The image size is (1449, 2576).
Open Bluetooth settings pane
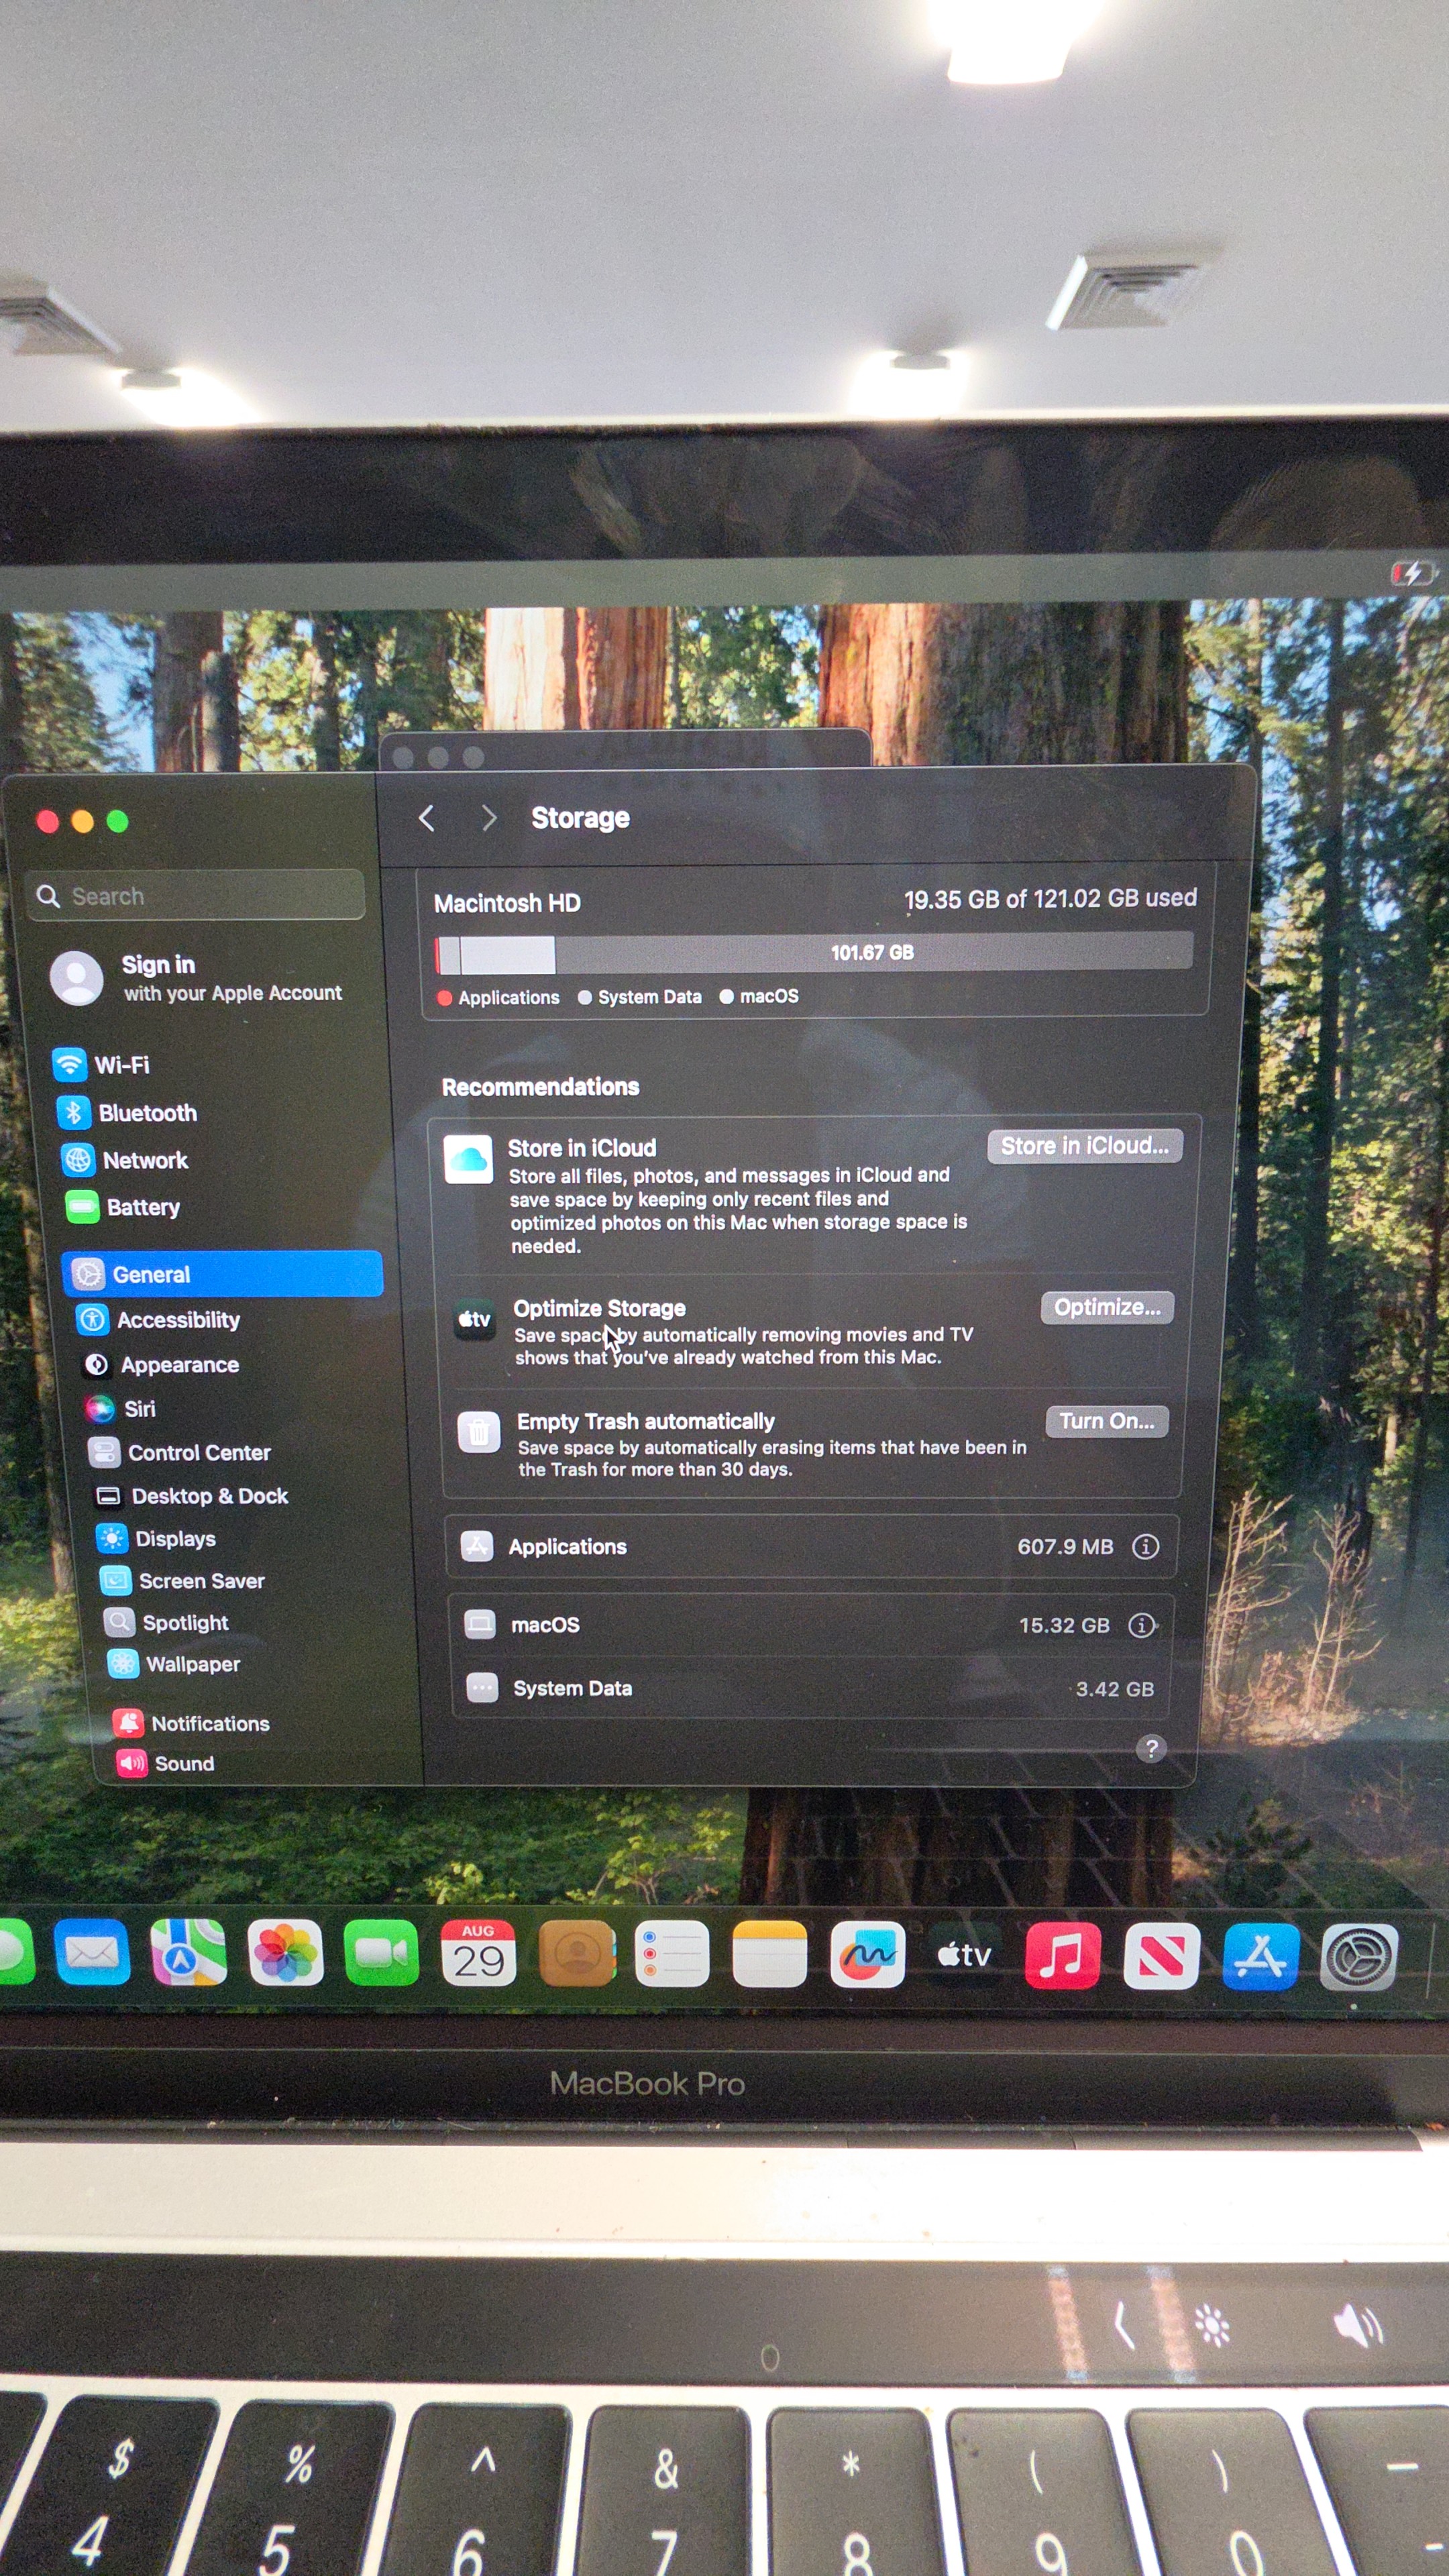point(127,1112)
